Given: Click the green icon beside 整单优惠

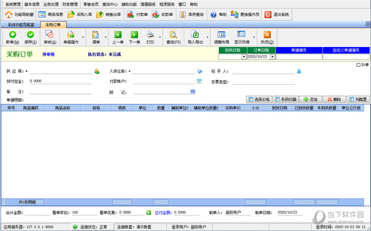Looking at the screenshot, I should [x=148, y=213].
